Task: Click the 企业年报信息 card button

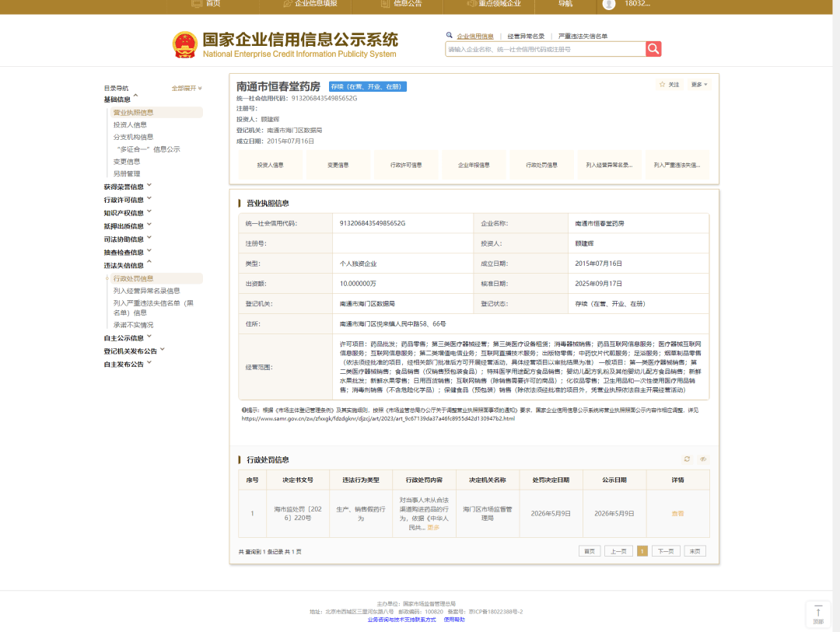Action: pyautogui.click(x=474, y=165)
